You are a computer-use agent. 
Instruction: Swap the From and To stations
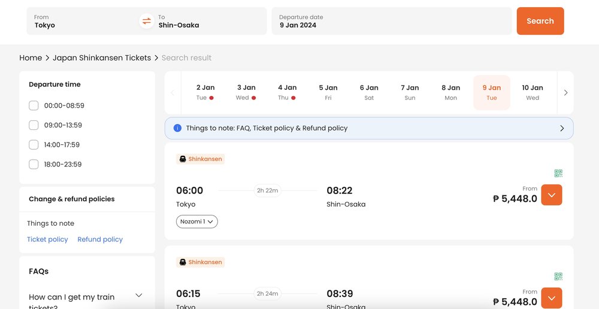click(x=146, y=22)
